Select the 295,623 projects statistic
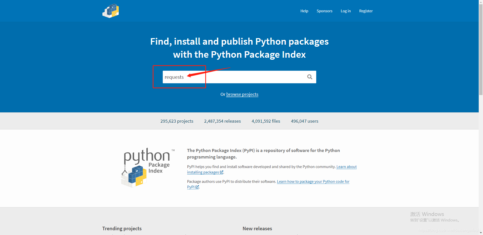The image size is (483, 235). (177, 121)
